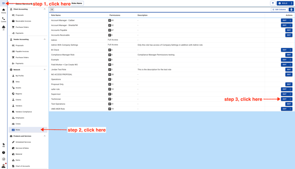
Task: Open Clients in the Network section
Action: (x=18, y=99)
